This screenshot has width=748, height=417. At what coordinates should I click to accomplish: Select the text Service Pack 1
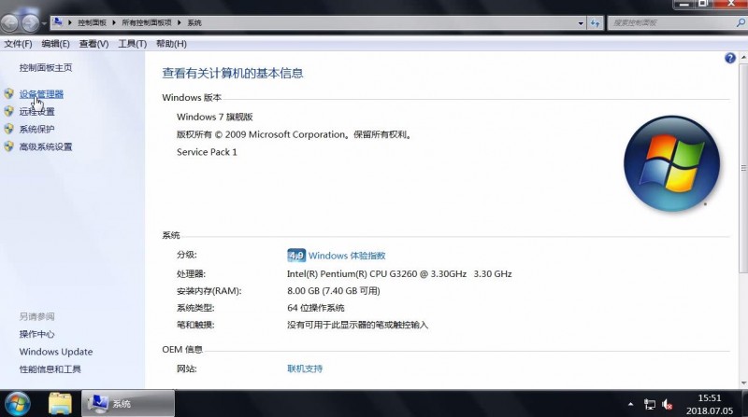pyautogui.click(x=207, y=152)
